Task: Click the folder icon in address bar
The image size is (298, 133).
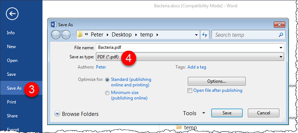Action: [80, 35]
